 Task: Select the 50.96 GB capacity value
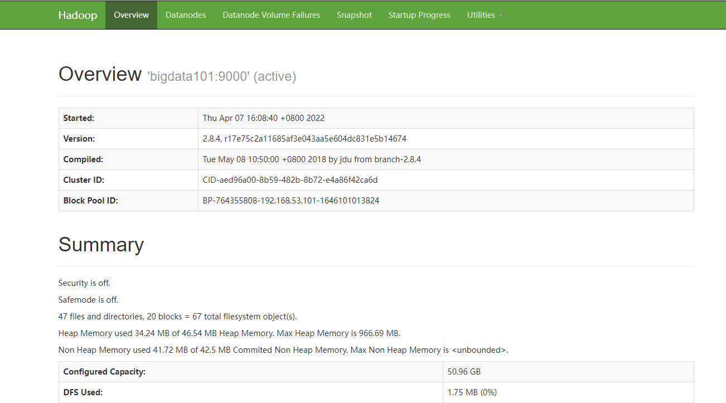tap(464, 372)
